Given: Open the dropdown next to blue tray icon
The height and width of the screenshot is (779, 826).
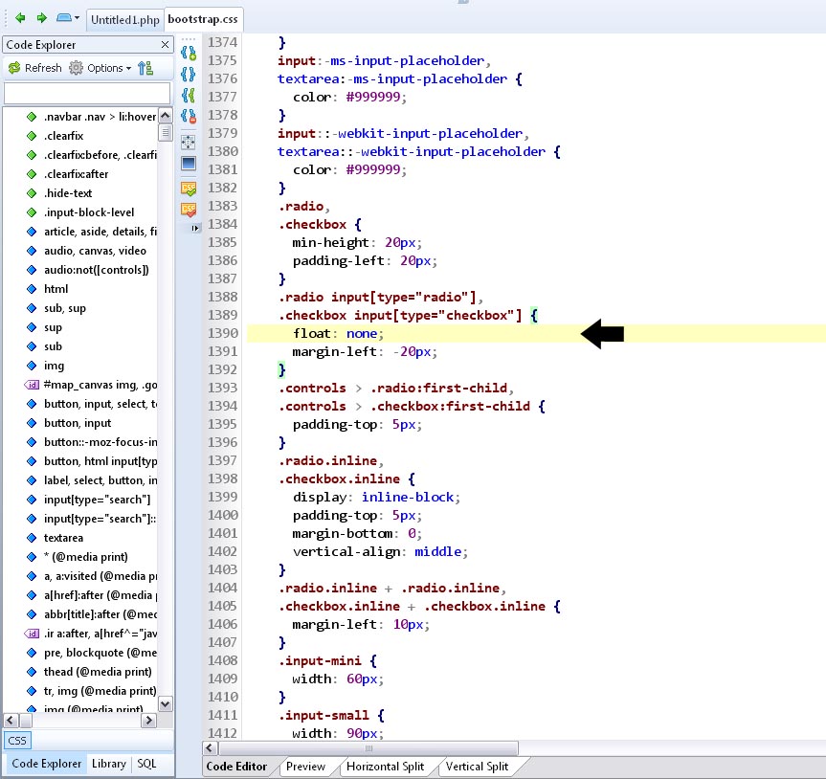Looking at the screenshot, I should tap(78, 18).
